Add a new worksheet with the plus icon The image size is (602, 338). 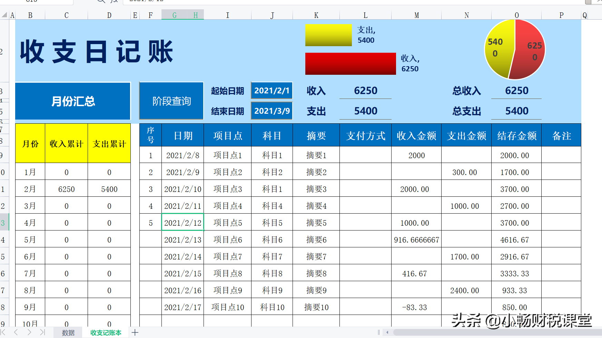(x=135, y=332)
